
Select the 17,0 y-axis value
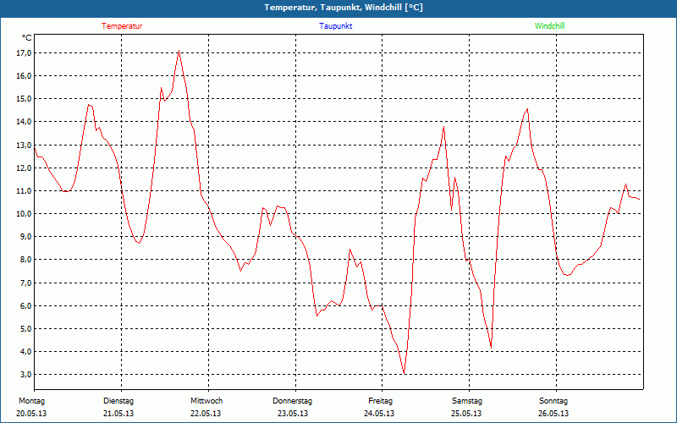click(23, 52)
